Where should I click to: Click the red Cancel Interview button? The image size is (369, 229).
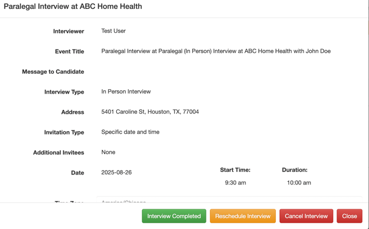(306, 216)
